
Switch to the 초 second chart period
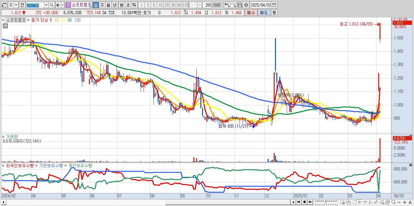click(128, 5)
